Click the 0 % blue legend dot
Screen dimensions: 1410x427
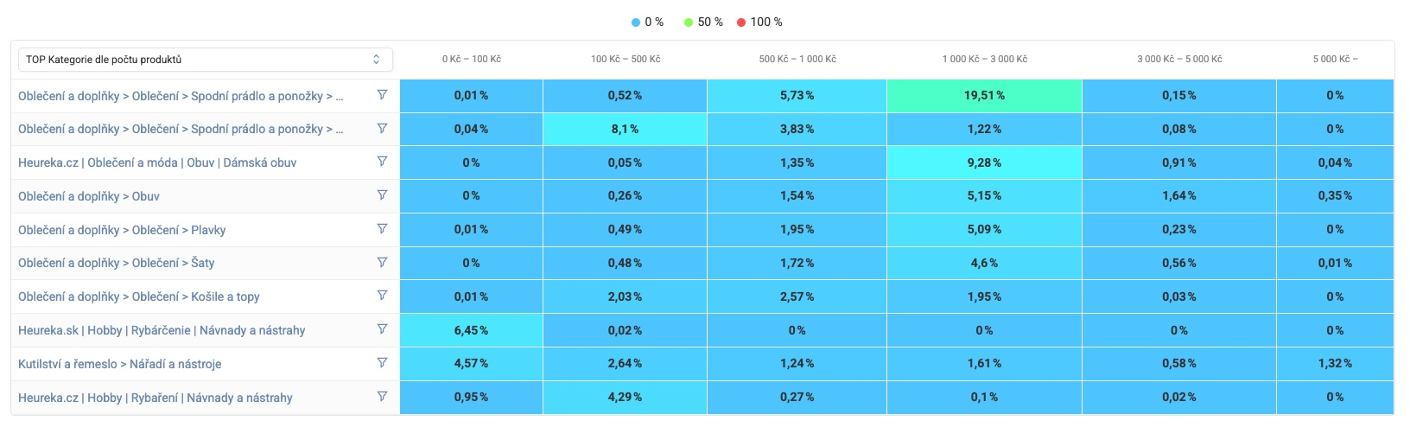point(637,22)
